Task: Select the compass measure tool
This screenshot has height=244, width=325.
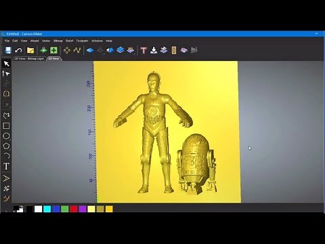Action: click(6, 178)
